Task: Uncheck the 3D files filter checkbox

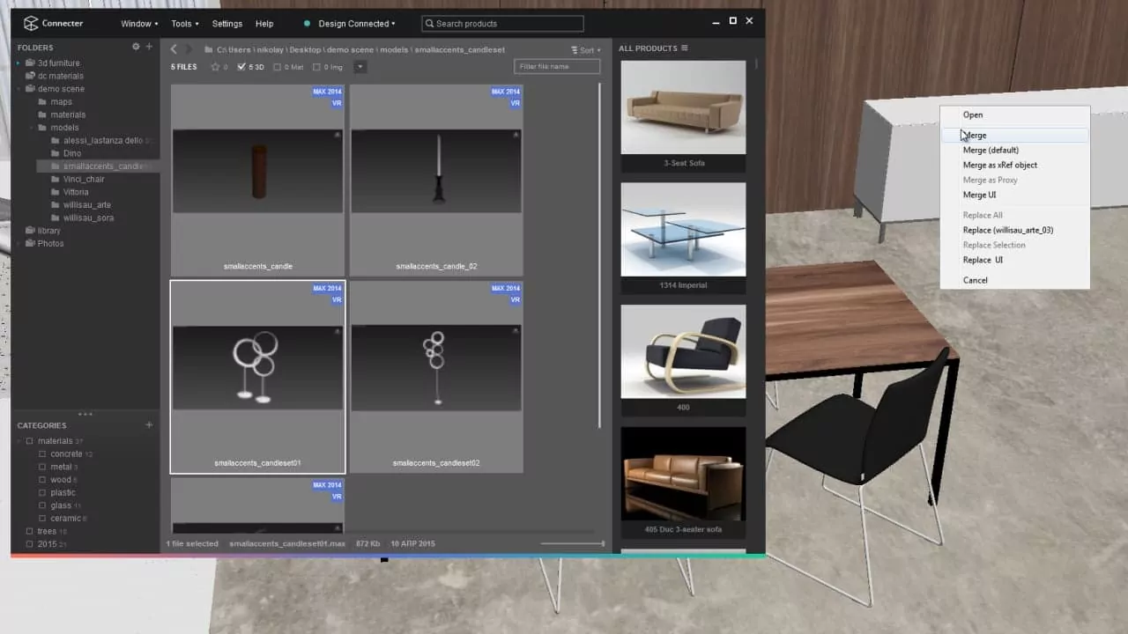Action: [x=241, y=67]
